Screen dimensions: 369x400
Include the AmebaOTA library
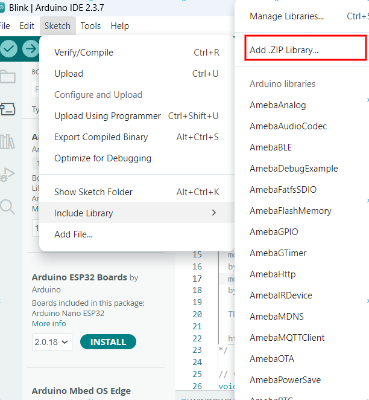click(x=302, y=359)
